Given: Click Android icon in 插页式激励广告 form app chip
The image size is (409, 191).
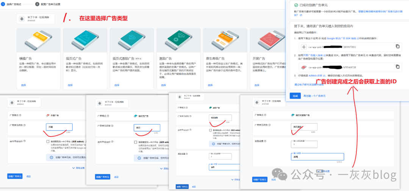Looking at the screenshot, I should point(257,102).
